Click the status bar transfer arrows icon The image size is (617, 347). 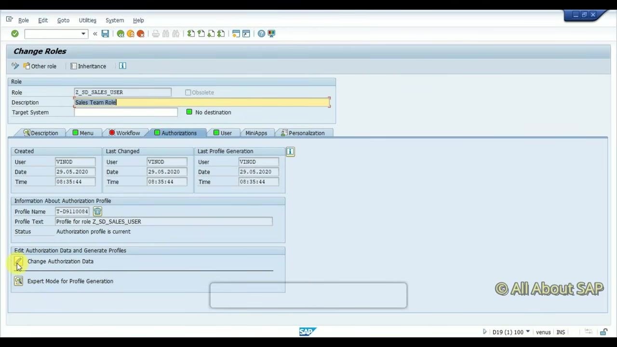coord(589,332)
